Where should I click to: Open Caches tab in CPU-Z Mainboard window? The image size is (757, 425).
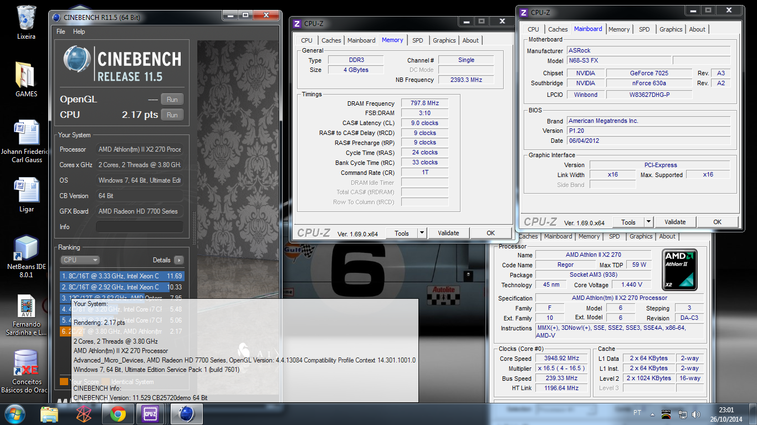558,29
